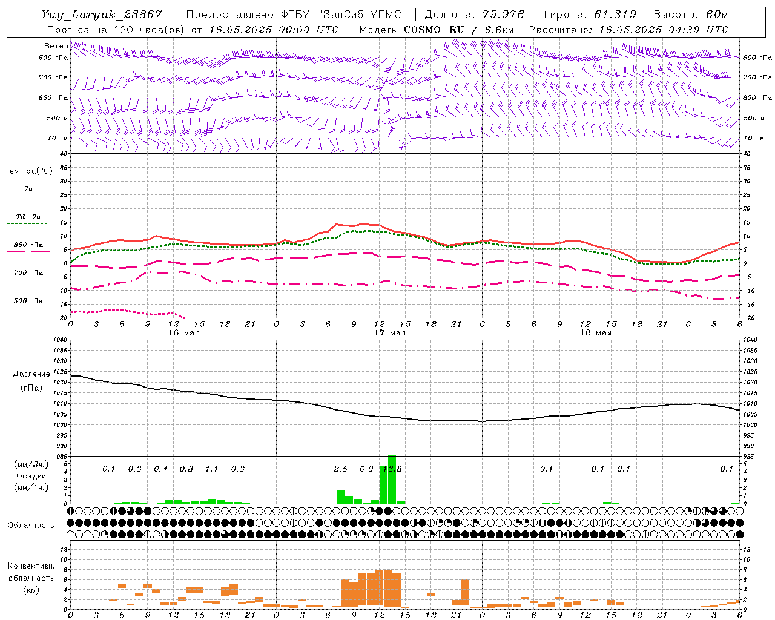Click the Модель COSMO-RU / 6.6км text
The height and width of the screenshot is (620, 775).
pyautogui.click(x=437, y=30)
